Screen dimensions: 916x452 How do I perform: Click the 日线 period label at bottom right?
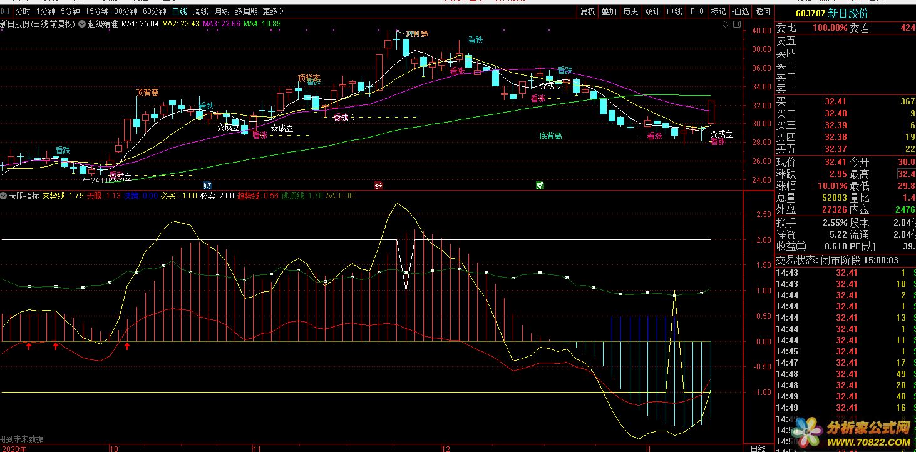[x=758, y=448]
